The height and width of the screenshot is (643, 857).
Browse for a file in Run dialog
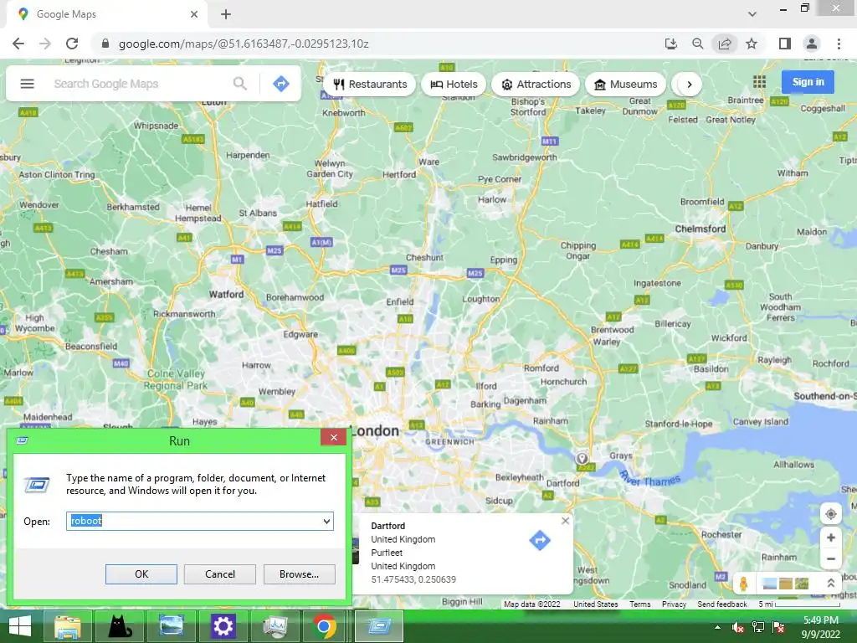point(299,574)
